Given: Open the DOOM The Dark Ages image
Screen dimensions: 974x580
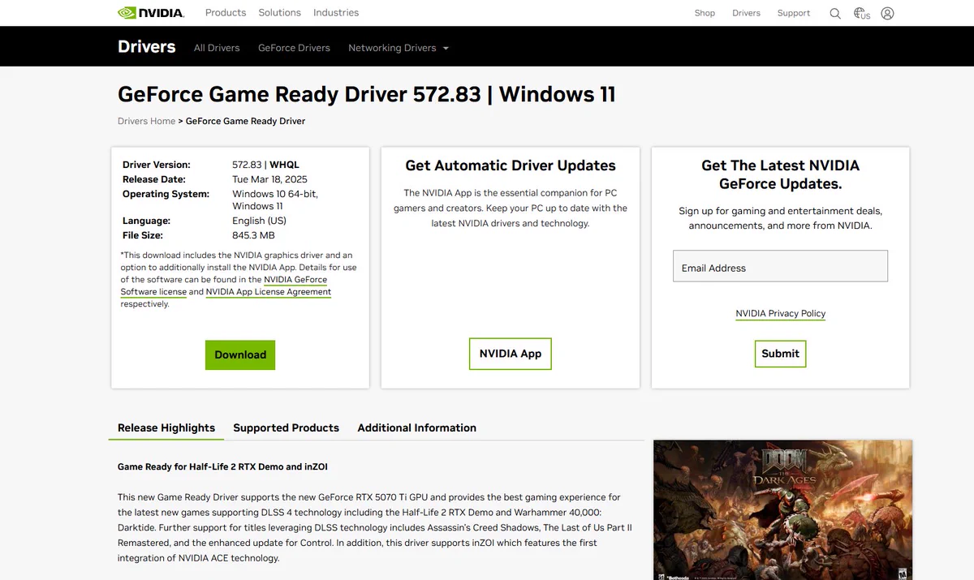Looking at the screenshot, I should coord(782,509).
